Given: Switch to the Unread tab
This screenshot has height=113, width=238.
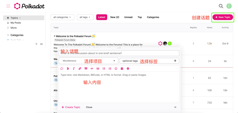Looking at the screenshot, I should (x=128, y=17).
